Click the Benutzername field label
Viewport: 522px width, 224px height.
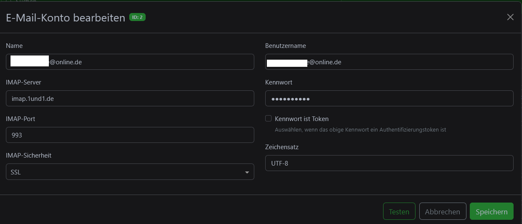(285, 46)
